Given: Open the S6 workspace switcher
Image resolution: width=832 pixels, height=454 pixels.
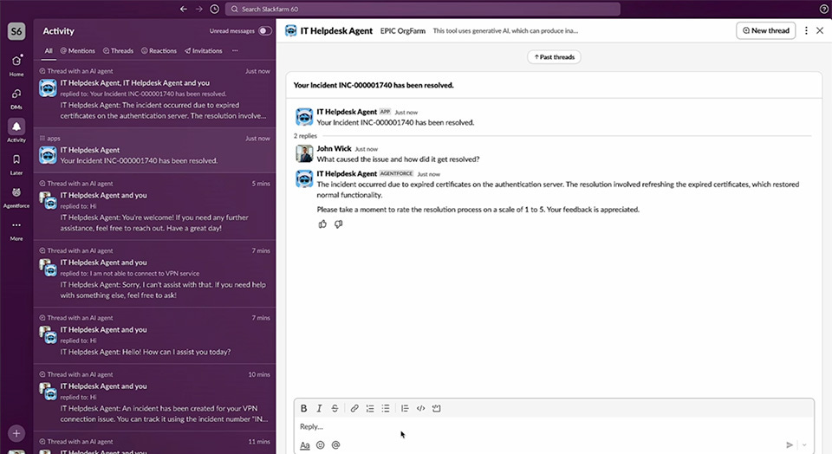Looking at the screenshot, I should [x=16, y=31].
